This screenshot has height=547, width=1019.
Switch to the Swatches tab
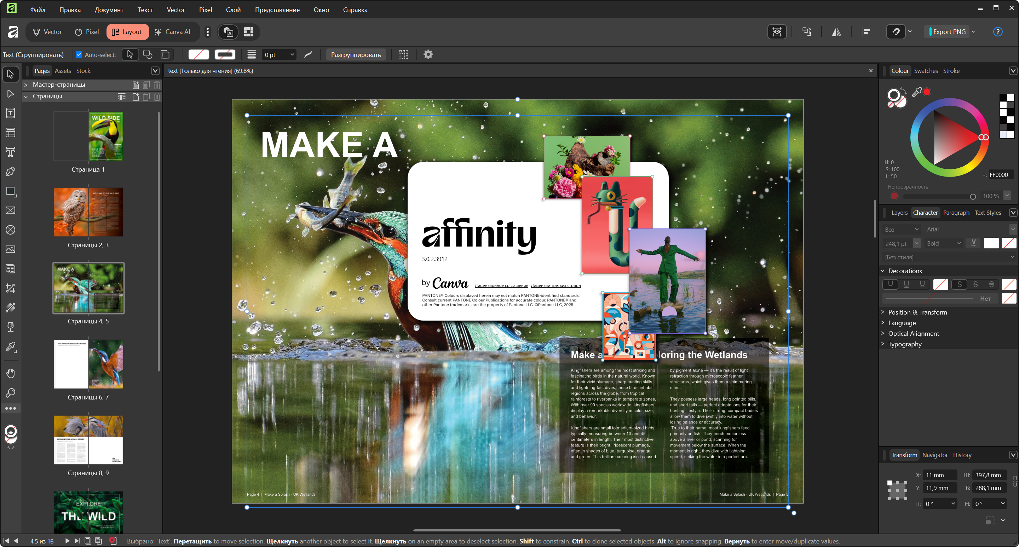tap(926, 71)
